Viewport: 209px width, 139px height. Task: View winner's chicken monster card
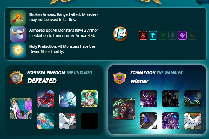193,121
